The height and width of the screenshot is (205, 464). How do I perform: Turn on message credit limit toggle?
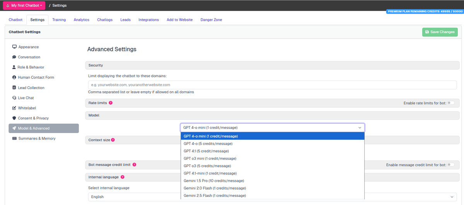(x=451, y=165)
